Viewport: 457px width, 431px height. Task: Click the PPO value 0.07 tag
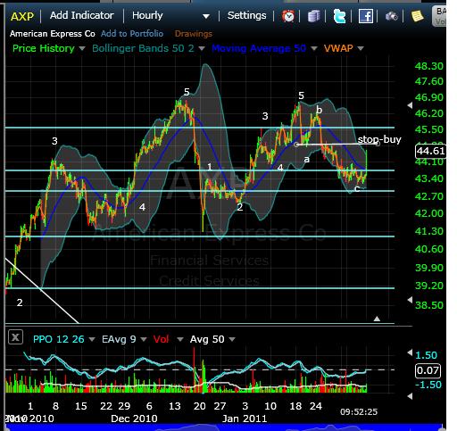[x=428, y=370]
